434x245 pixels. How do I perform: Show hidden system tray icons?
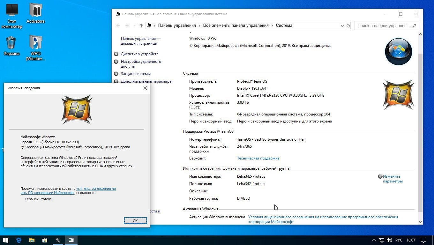click(374, 240)
